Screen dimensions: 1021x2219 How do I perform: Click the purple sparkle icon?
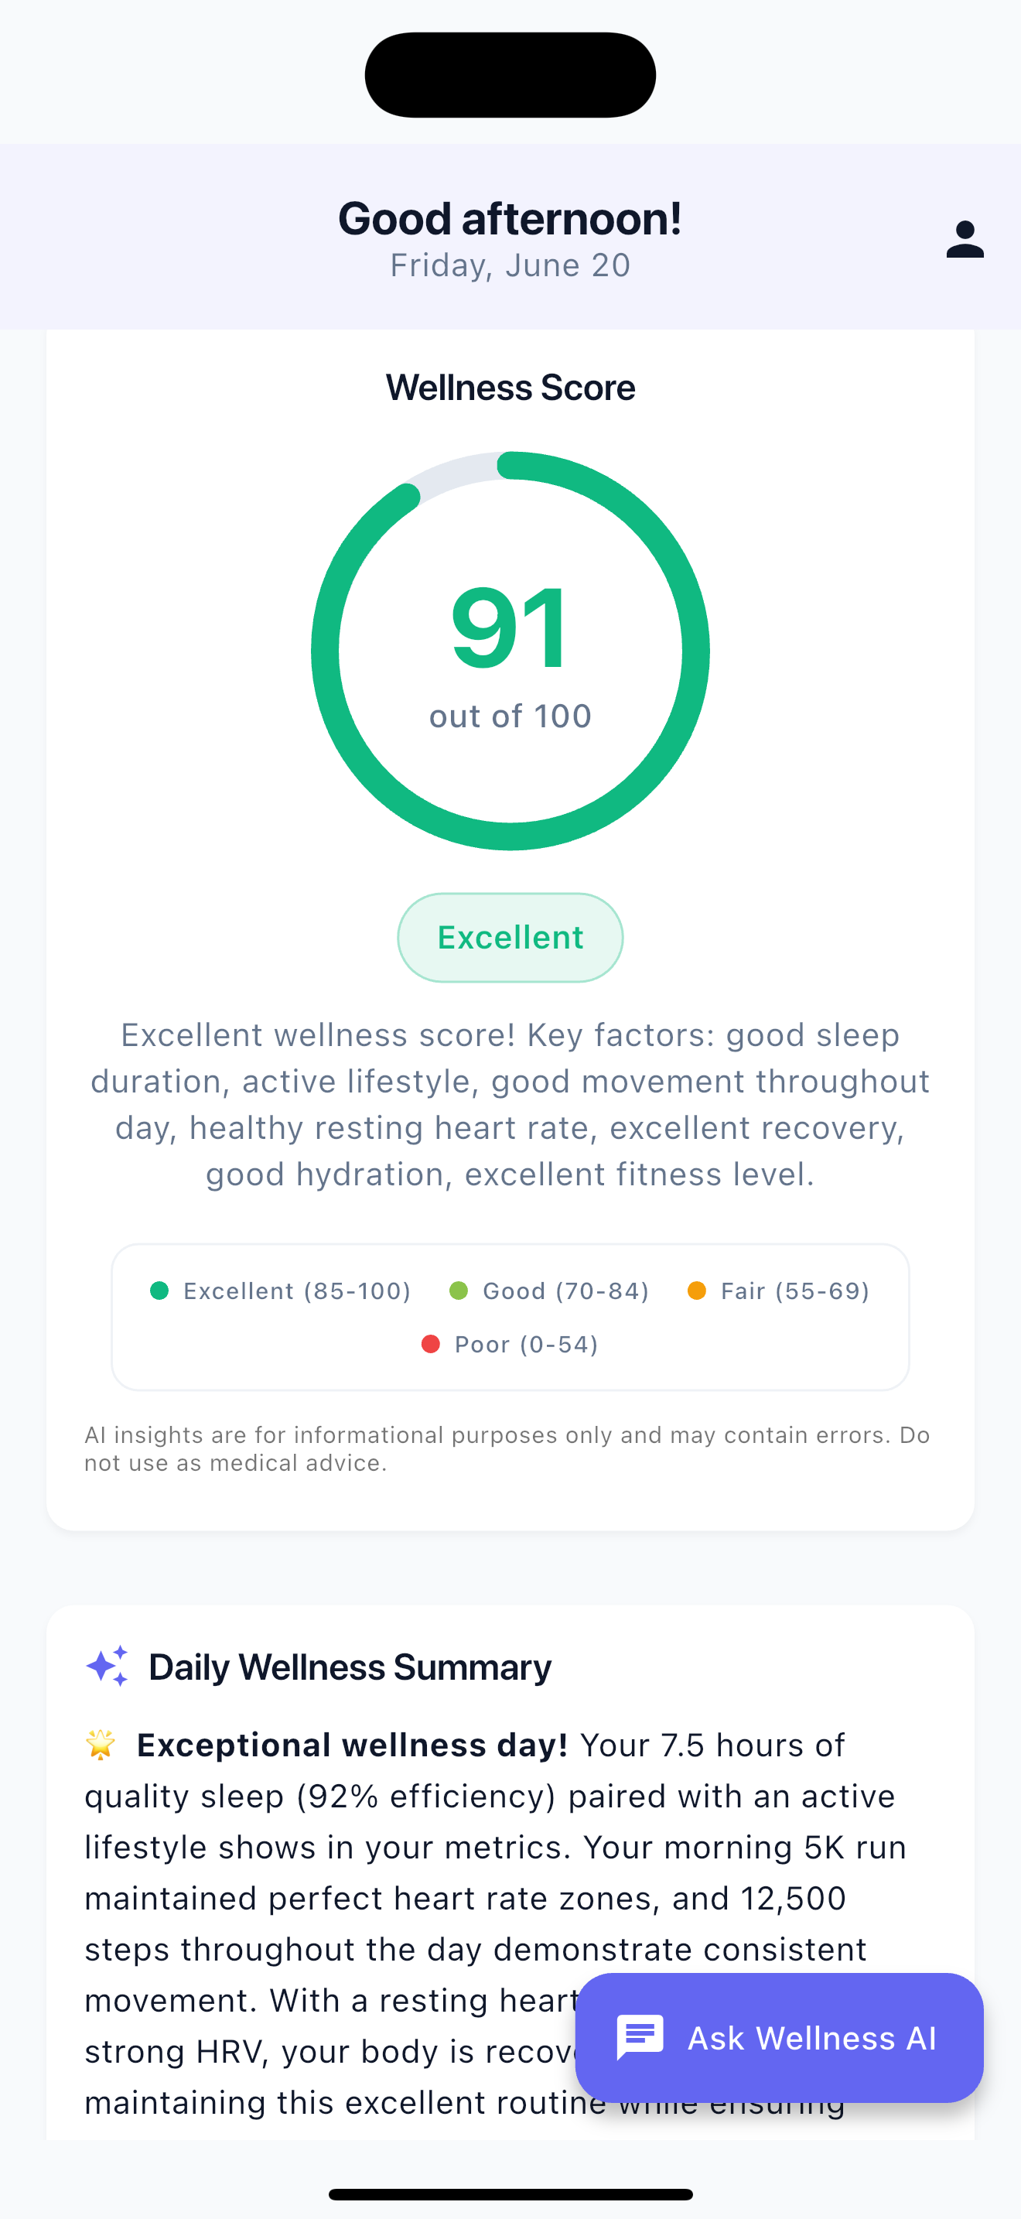[108, 1666]
